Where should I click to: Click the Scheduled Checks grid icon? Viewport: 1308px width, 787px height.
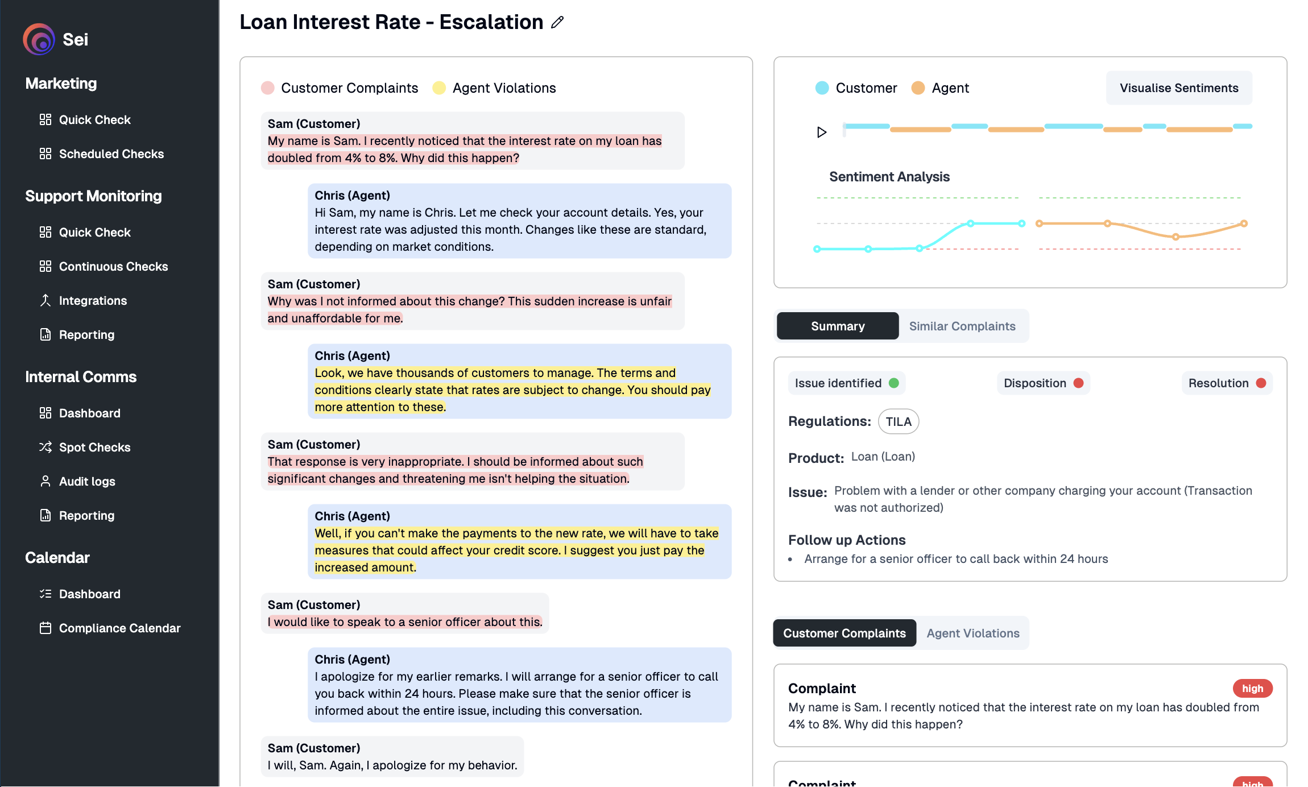(45, 154)
